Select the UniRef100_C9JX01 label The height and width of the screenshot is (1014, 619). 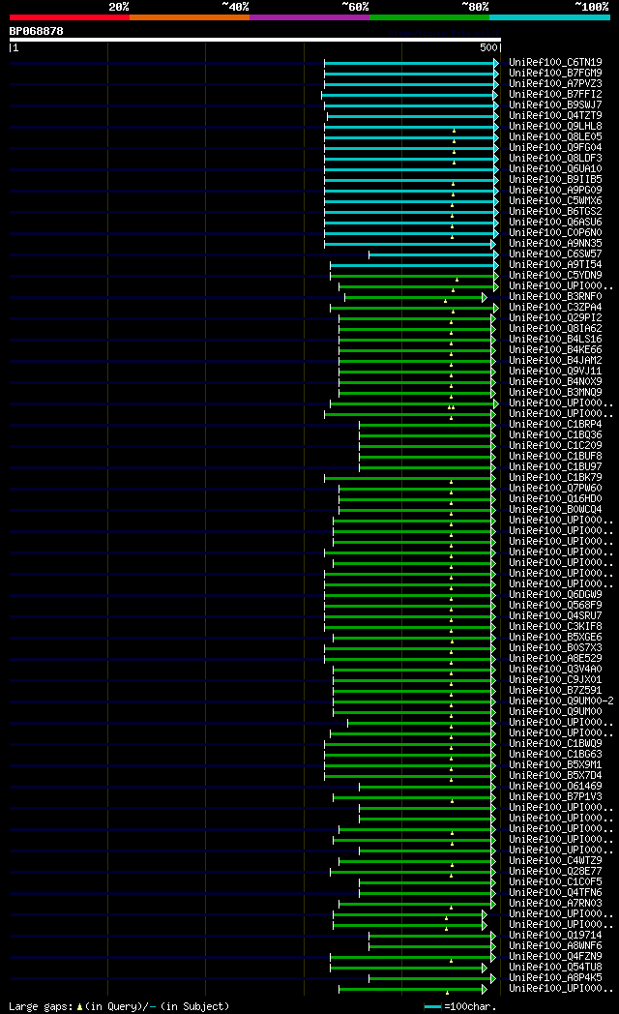point(555,679)
